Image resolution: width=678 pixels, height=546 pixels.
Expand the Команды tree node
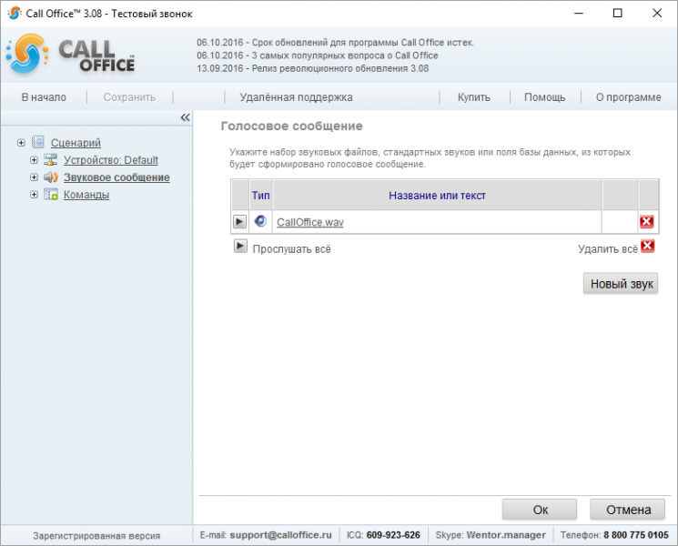point(34,195)
